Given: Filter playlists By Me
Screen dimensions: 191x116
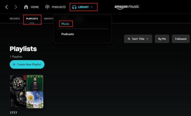Looking at the screenshot, I should (162, 39).
